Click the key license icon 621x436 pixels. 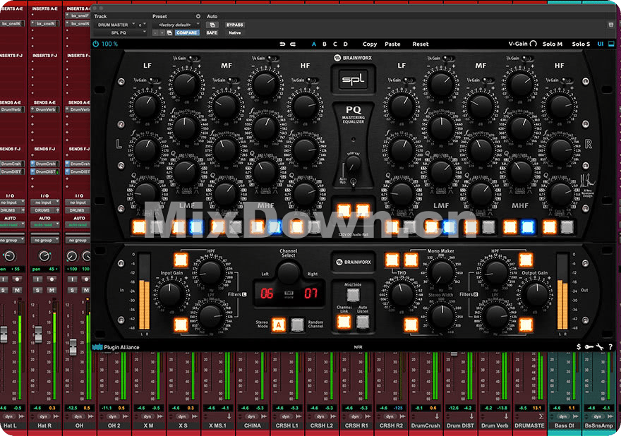coord(589,347)
